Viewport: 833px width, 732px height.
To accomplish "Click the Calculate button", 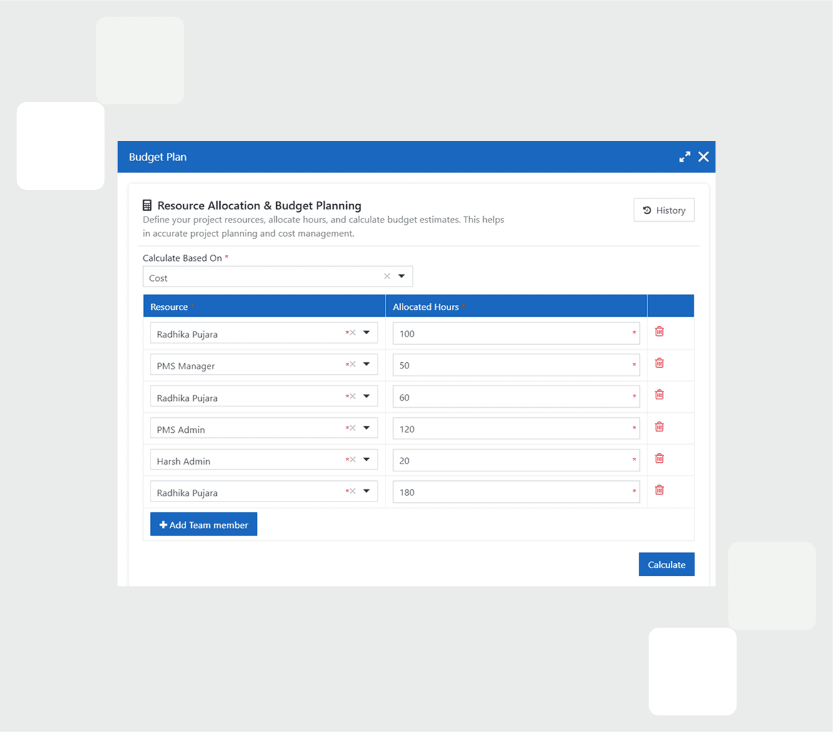I will tap(666, 565).
